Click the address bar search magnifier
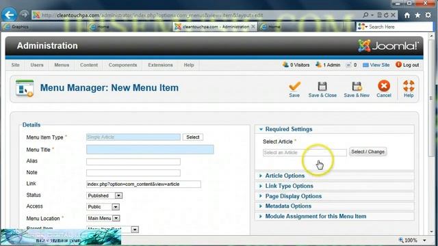Viewport: 438px width, 246px height. (365, 15)
